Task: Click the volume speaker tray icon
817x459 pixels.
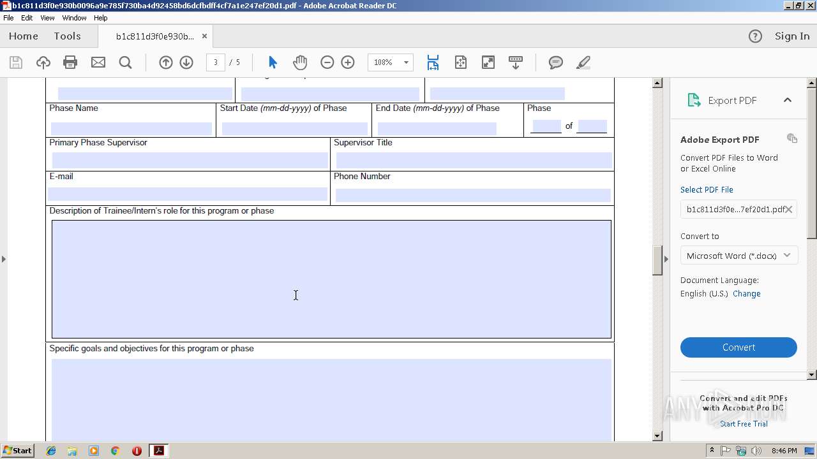Action: click(x=756, y=451)
